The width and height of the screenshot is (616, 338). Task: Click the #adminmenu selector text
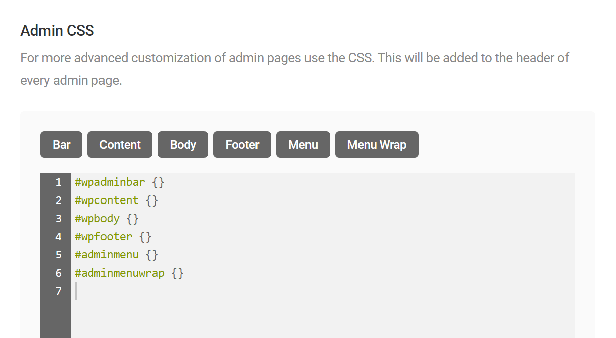106,254
